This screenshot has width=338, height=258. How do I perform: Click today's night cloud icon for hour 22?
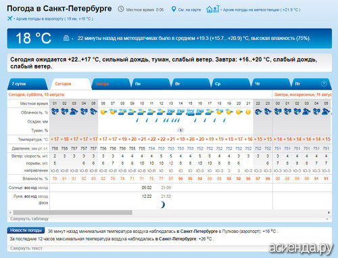pos(258,112)
